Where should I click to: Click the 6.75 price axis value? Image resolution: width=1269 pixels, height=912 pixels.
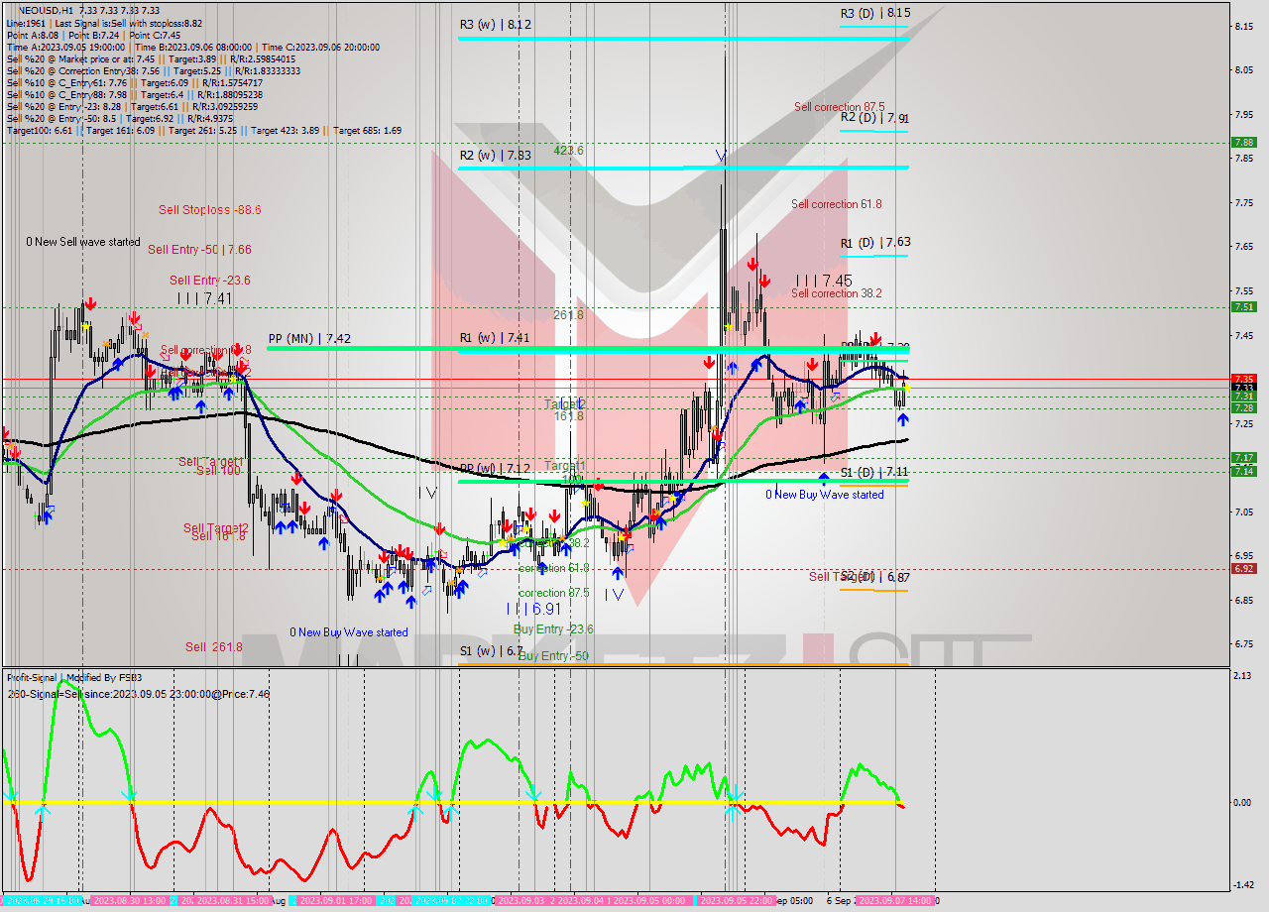coord(1245,643)
